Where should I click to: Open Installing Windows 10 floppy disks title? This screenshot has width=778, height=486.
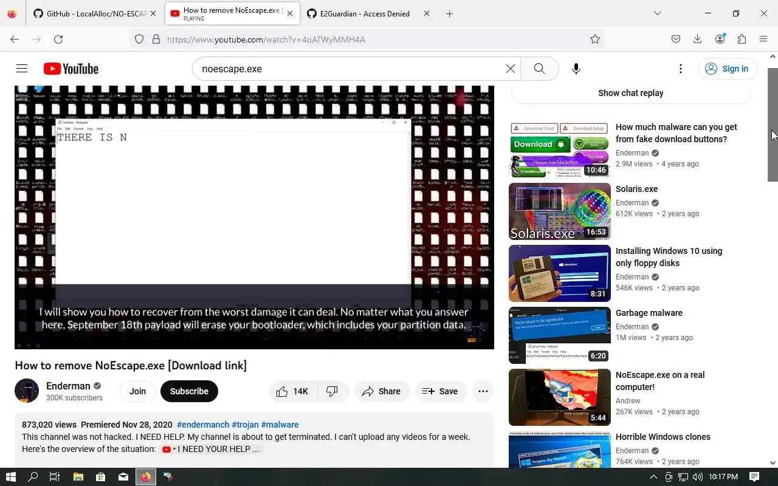(669, 257)
